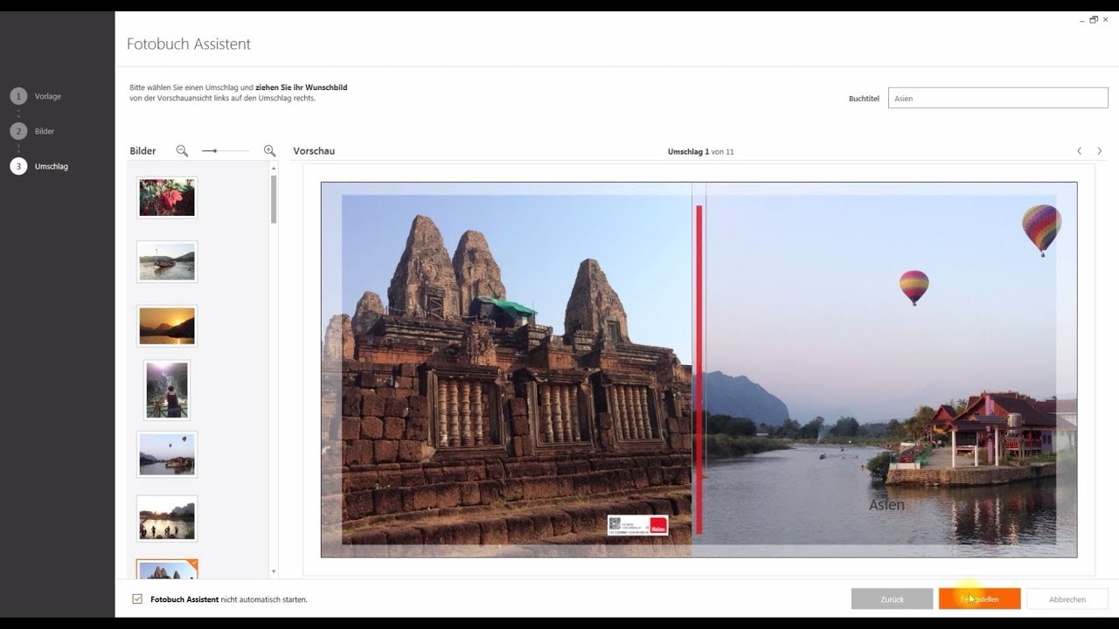Adjust the thumbnail size slider
The height and width of the screenshot is (629, 1119).
coord(225,151)
